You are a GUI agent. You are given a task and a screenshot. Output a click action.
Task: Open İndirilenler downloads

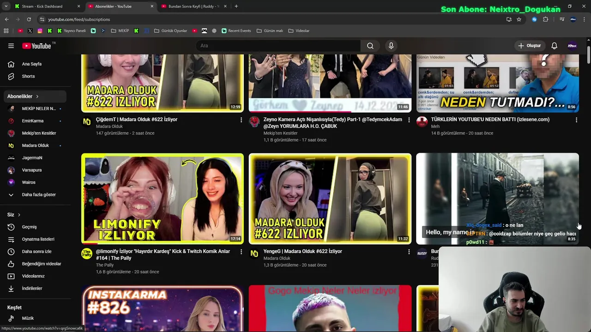(36, 288)
